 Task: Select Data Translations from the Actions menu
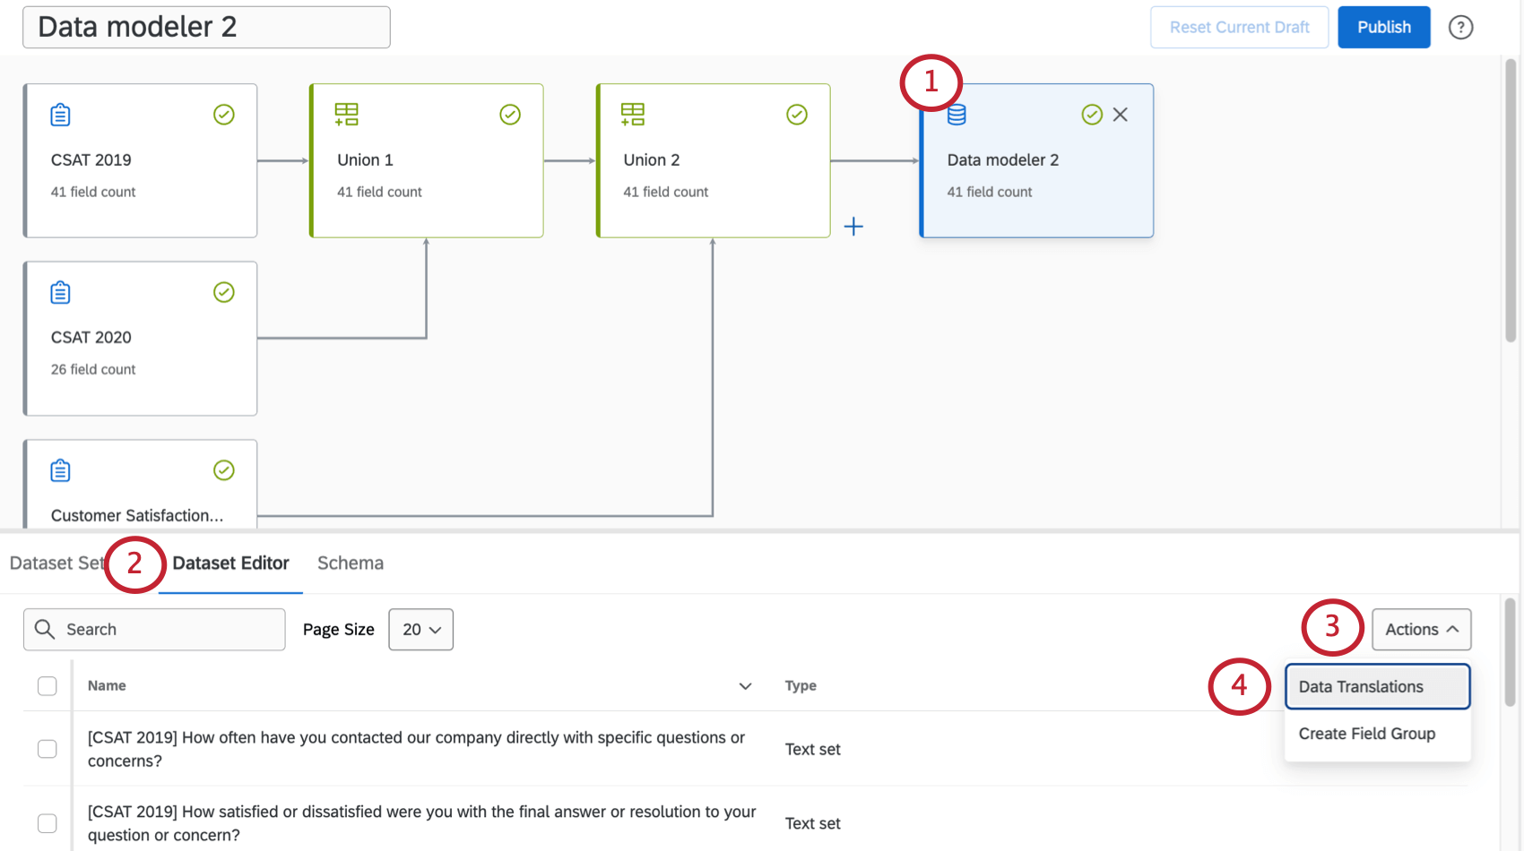click(1360, 686)
